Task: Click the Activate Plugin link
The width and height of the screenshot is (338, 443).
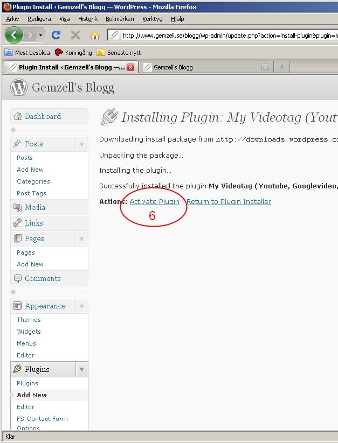Action: pos(154,201)
